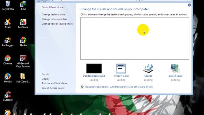This screenshot has width=204, height=115.
Task: Click the Desktop Background black thumbnail
Action: (94, 68)
